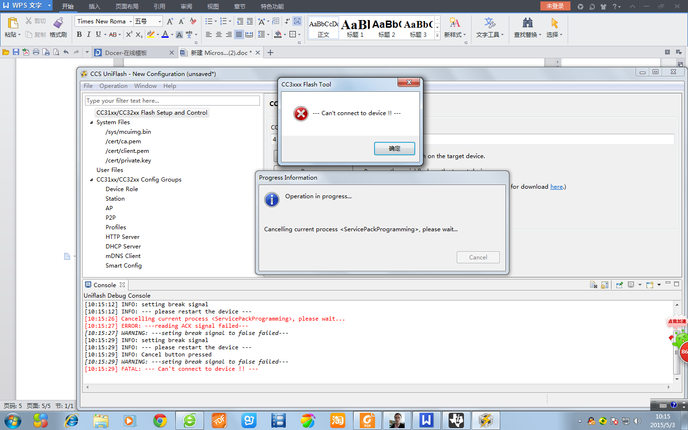Open the open-folder icon in WPS toolbar
The height and width of the screenshot is (430, 688).
6,52
